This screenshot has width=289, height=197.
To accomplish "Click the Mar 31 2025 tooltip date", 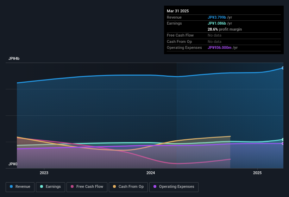I will point(178,11).
